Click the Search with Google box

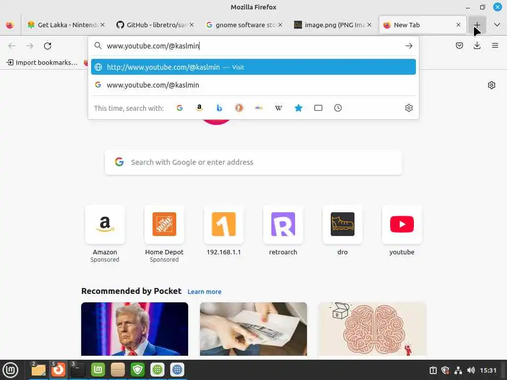tap(253, 162)
